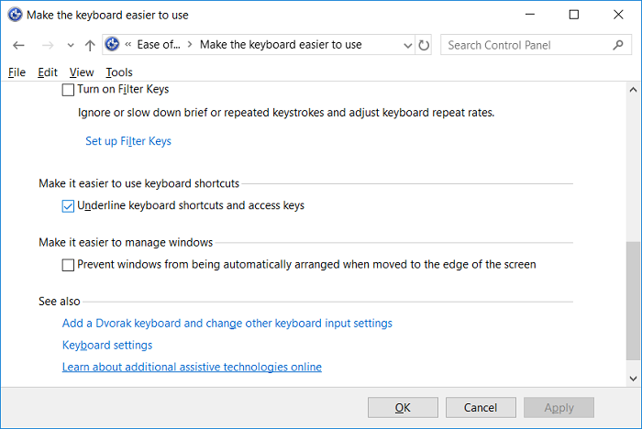Viewport: 642px width, 429px height.
Task: Click the title bar window icon
Action: pos(16,15)
